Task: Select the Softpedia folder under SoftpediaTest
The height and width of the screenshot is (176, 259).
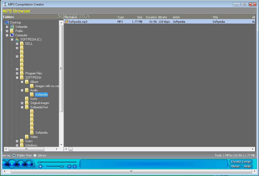Action: click(41, 133)
